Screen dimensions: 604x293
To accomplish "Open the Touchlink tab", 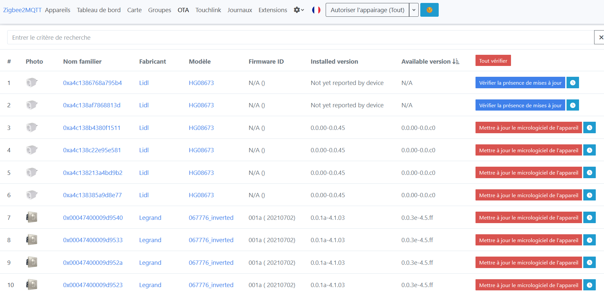I will pos(208,10).
